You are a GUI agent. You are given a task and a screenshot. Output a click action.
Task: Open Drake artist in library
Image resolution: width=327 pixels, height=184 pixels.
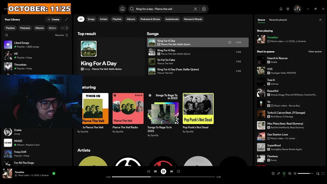tap(37, 132)
